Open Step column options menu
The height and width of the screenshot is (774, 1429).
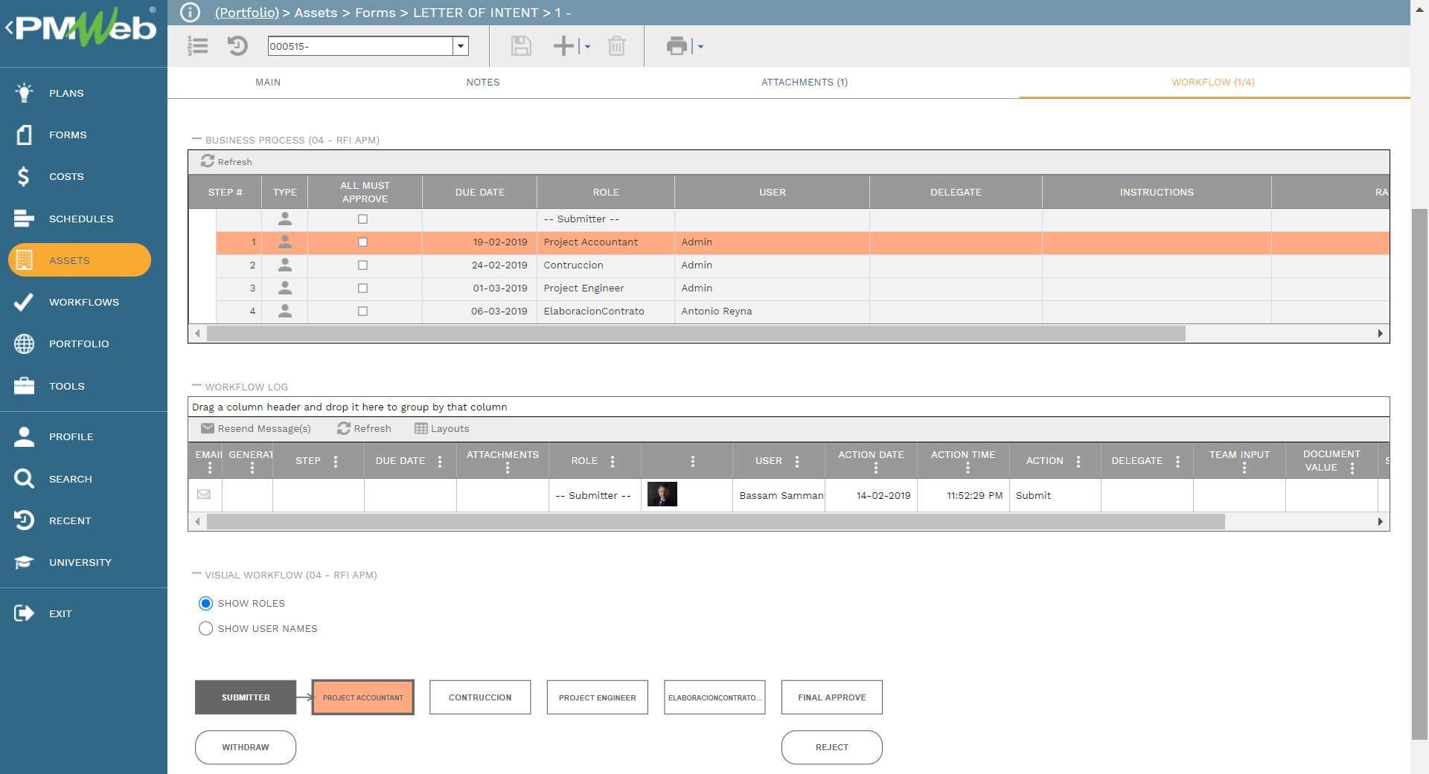[336, 461]
